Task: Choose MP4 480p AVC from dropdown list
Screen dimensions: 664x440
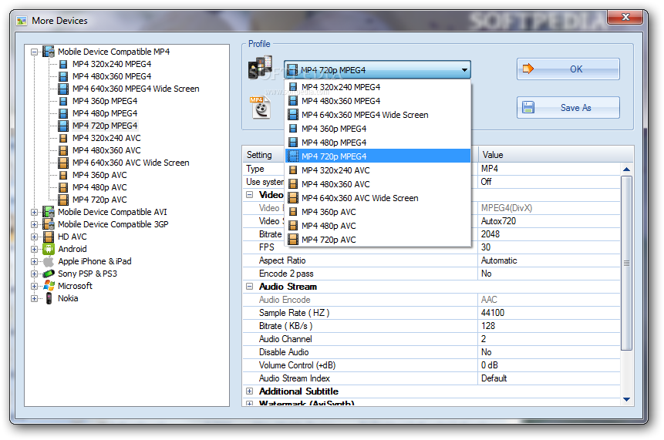Action: click(378, 226)
